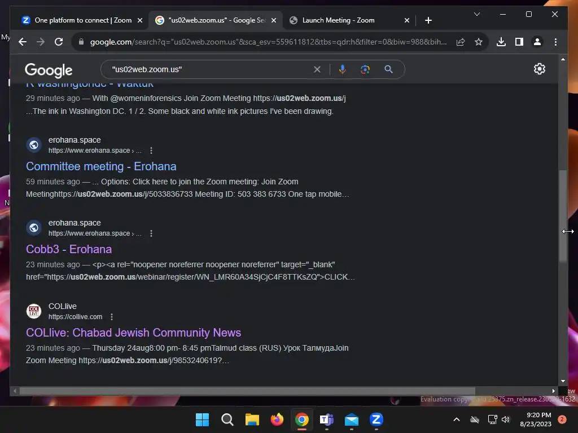Click scrollbar up arrow
578x433 pixels.
coord(563,59)
